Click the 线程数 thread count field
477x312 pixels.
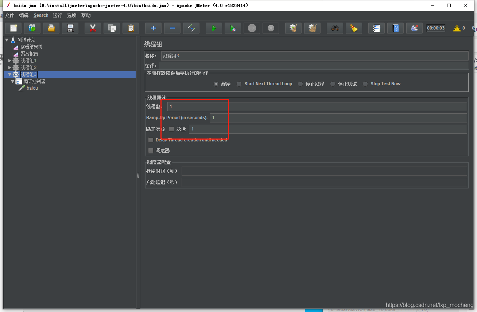click(x=317, y=106)
